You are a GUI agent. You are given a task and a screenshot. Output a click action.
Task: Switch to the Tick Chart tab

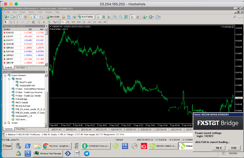(20, 68)
